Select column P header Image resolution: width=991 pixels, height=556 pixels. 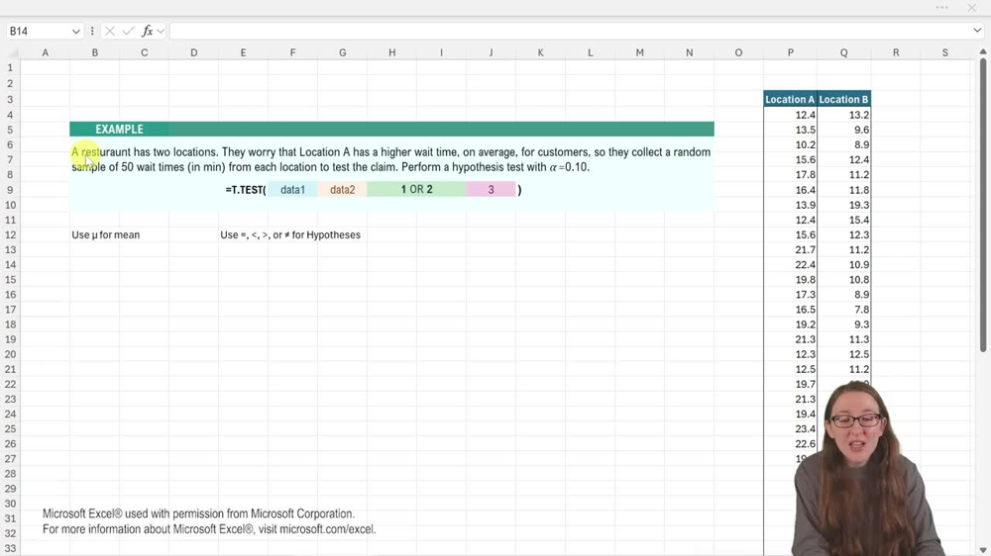click(790, 53)
